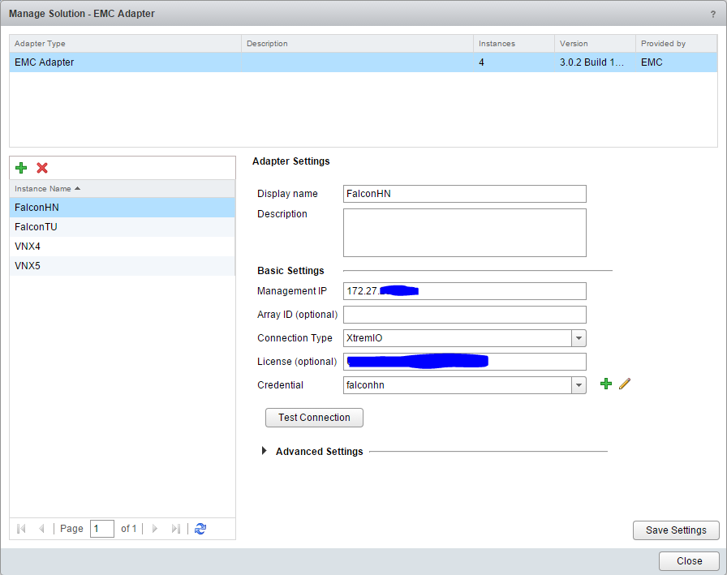Open help with the question mark icon

point(712,14)
